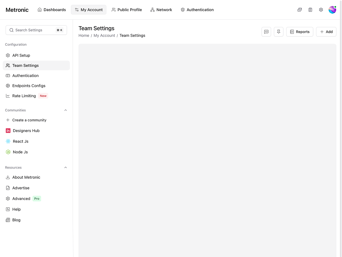This screenshot has width=342, height=257.
Task: Switch to the Public Profile menu
Action: pos(127,10)
